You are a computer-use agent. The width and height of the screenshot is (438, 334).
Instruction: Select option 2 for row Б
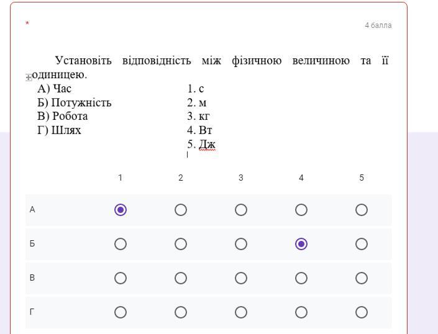point(181,244)
